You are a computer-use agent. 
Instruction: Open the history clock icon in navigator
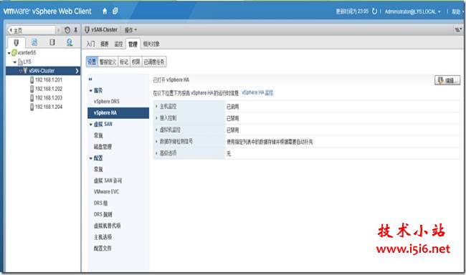coord(67,30)
